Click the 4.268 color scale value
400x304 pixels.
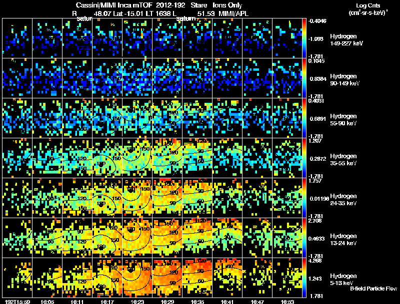tap(315, 261)
